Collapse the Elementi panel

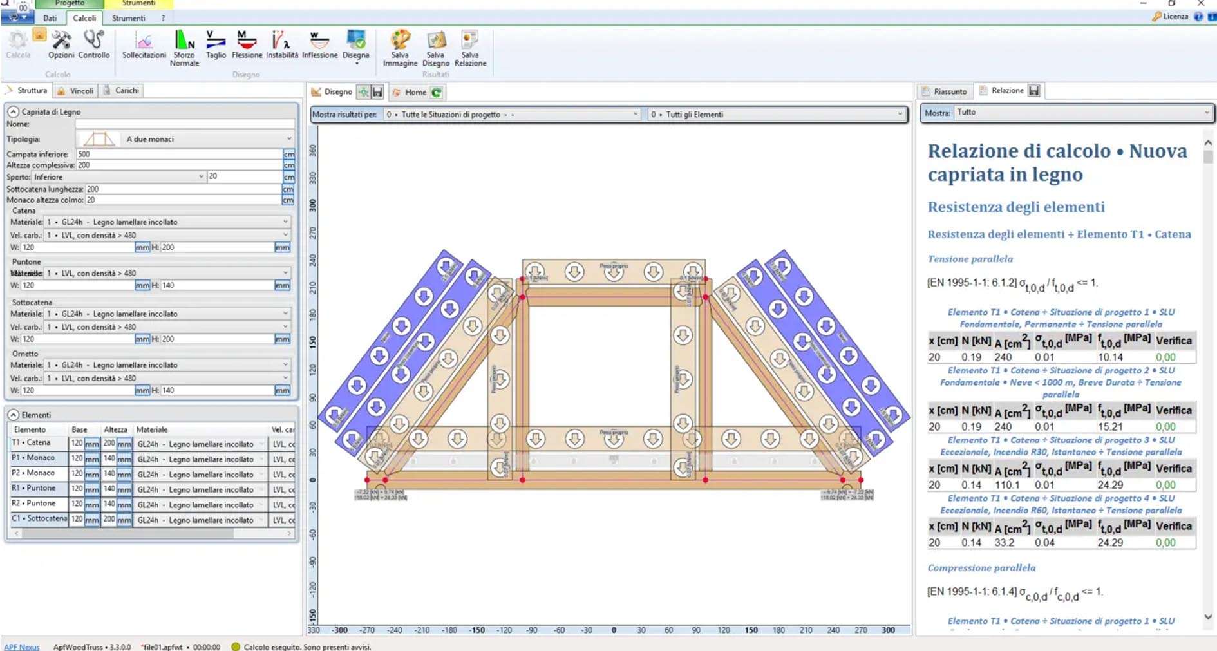point(13,415)
